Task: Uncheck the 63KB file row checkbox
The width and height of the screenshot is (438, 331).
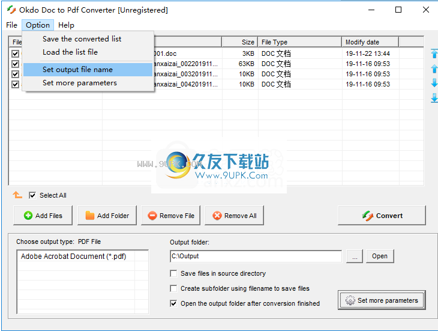Action: [16, 64]
